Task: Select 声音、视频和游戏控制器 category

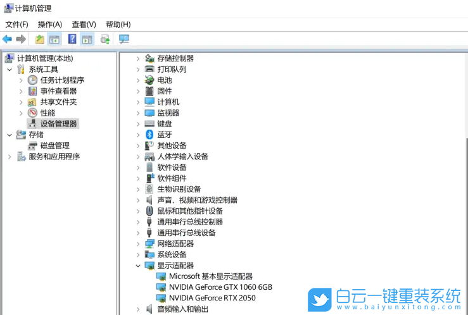Action: tap(198, 200)
